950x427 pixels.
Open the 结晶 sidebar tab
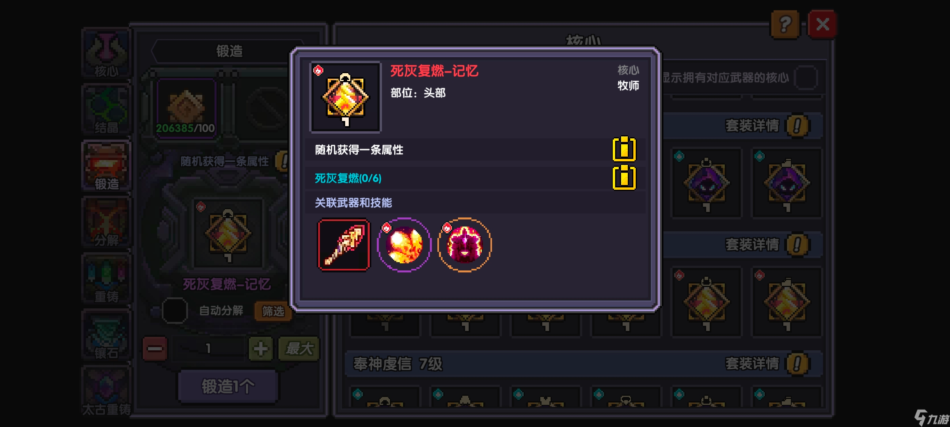(x=106, y=110)
